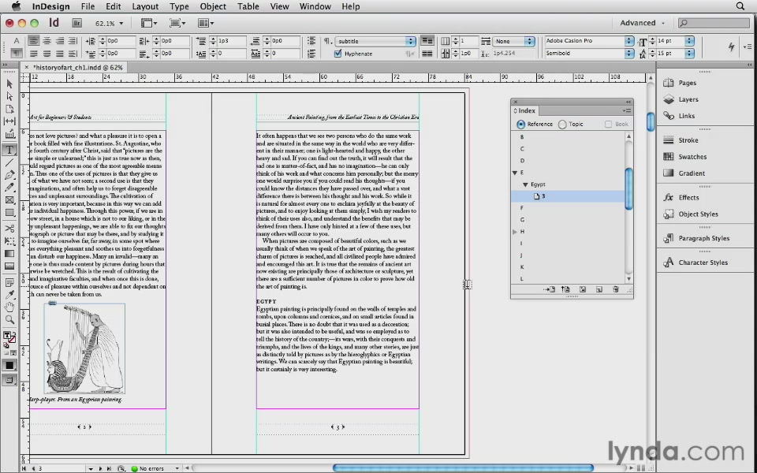Viewport: 757px width, 473px height.
Task: Select the Selection tool
Action: [x=9, y=84]
